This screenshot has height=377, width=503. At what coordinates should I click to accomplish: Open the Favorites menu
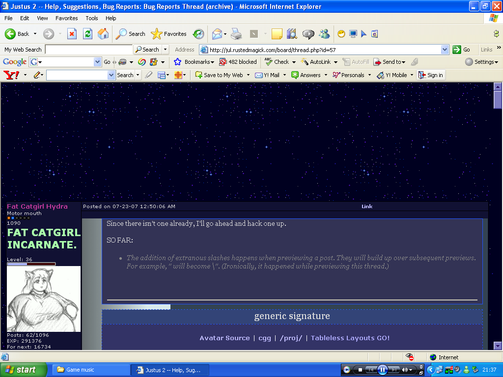pos(66,18)
